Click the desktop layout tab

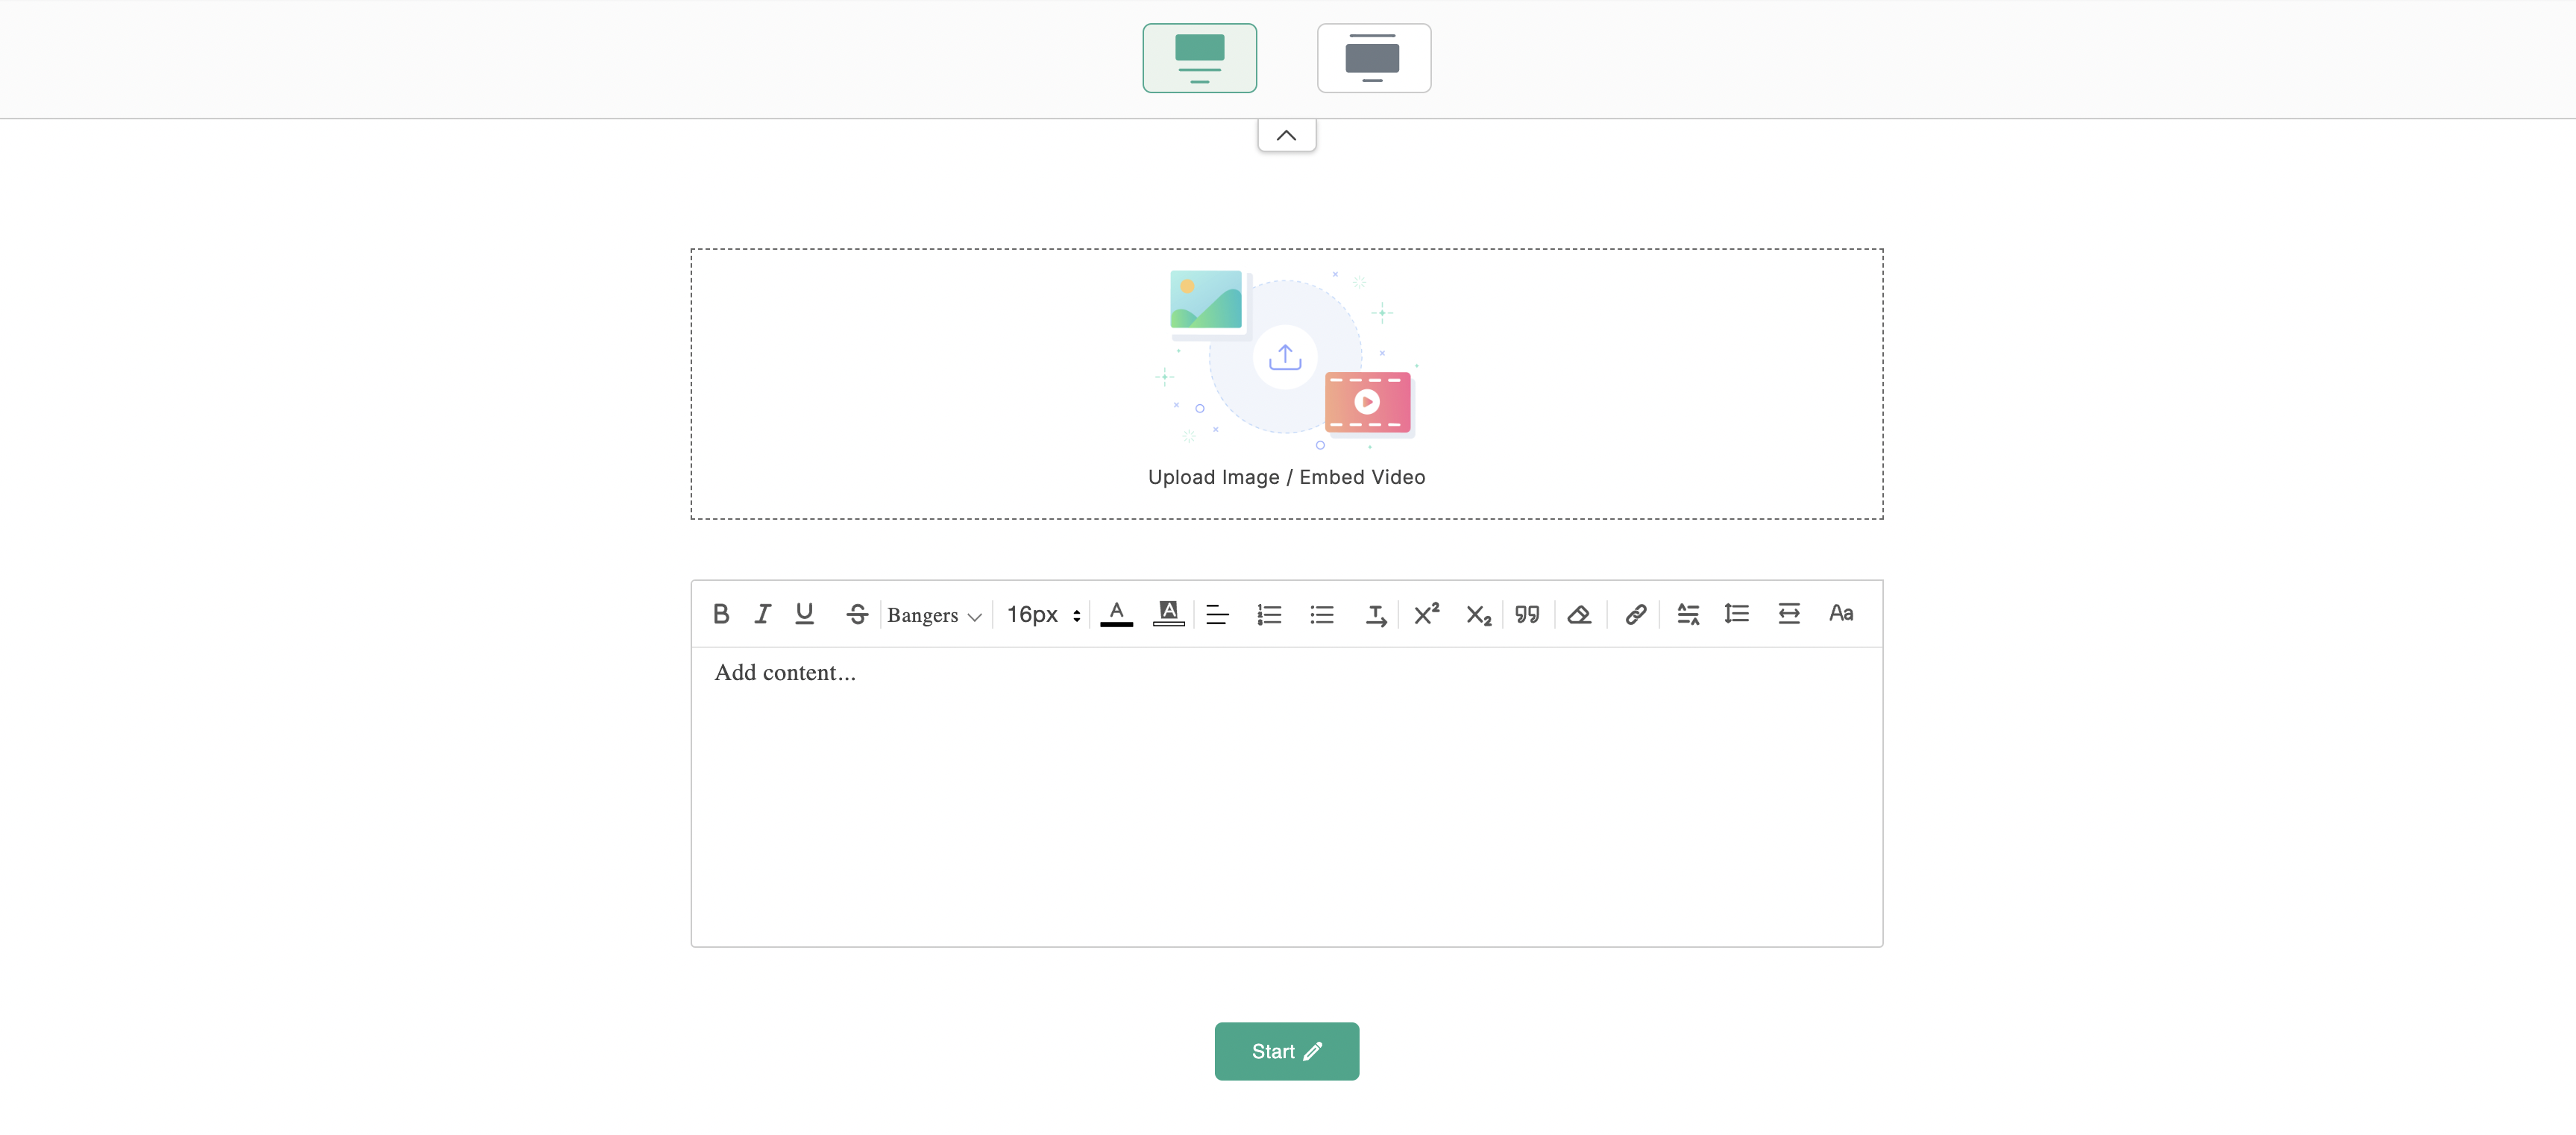(x=1199, y=57)
